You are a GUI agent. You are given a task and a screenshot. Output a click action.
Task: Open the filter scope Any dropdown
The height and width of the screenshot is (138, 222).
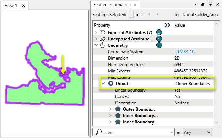(x=197, y=132)
